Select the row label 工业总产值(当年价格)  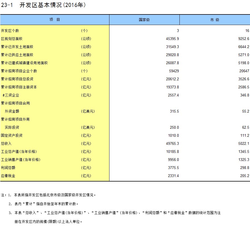(19, 152)
